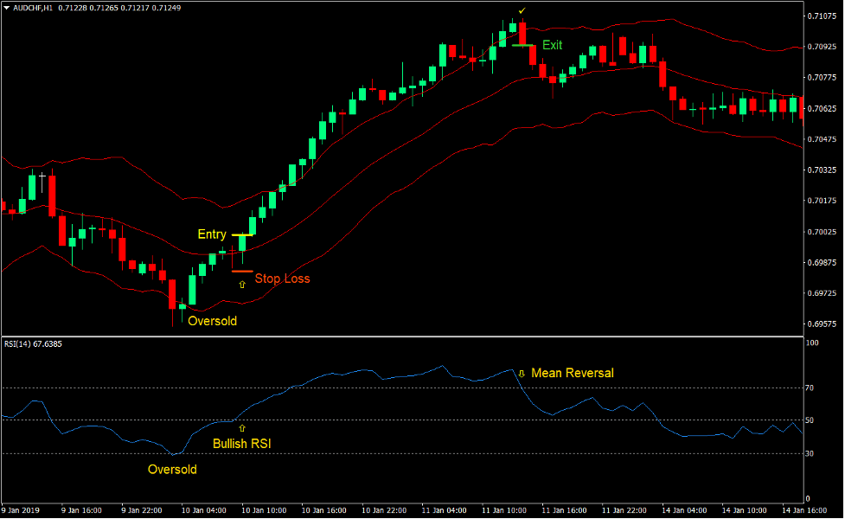This screenshot has height=519, width=845.
Task: Click the down arrow beside Mean Reversal
Action: (x=522, y=373)
